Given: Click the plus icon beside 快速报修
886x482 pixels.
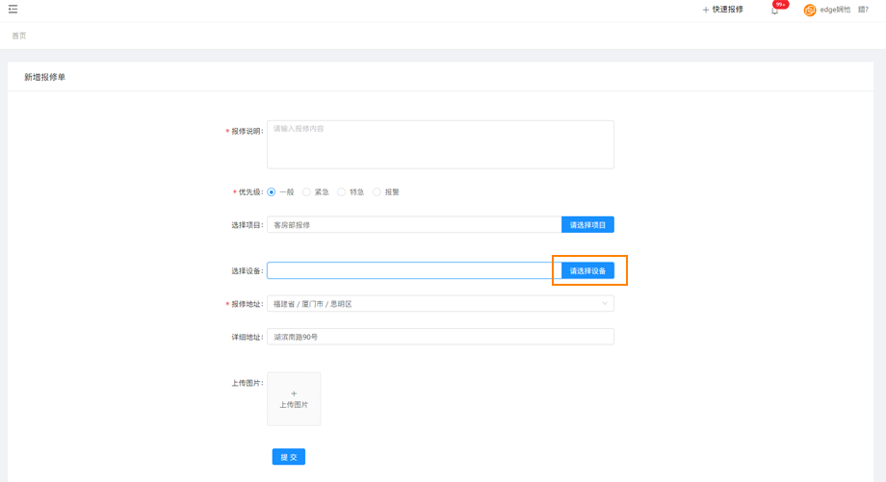Looking at the screenshot, I should [705, 10].
